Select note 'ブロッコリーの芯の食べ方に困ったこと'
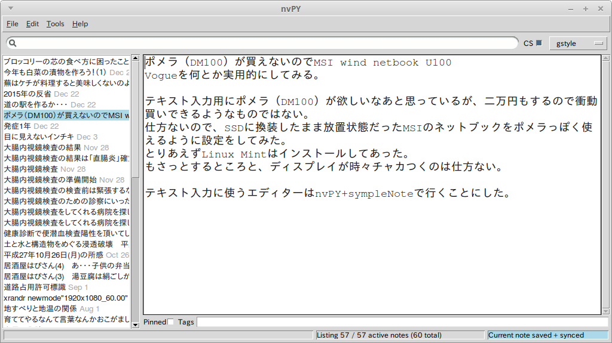Screen dimensions: 612x343 pyautogui.click(x=66, y=61)
